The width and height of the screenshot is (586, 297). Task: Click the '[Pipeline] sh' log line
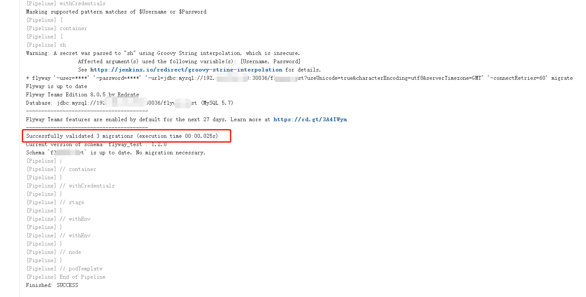click(46, 45)
